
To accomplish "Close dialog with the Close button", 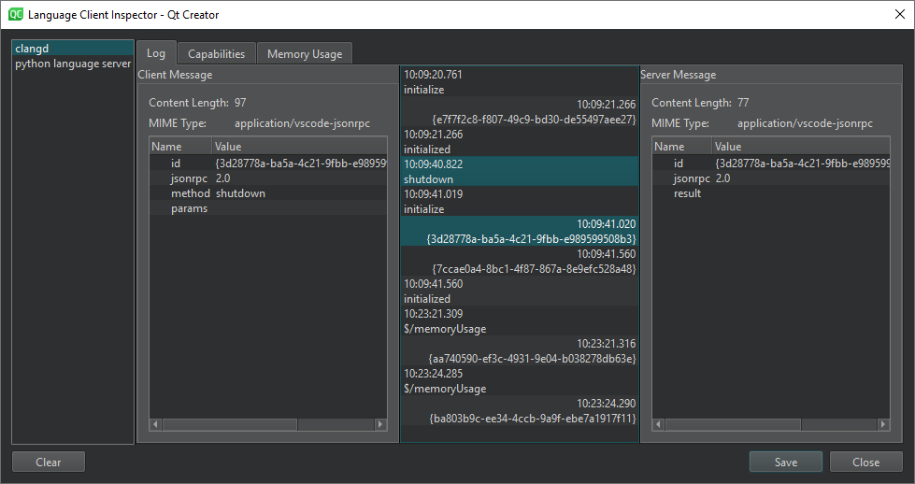I will (x=865, y=462).
